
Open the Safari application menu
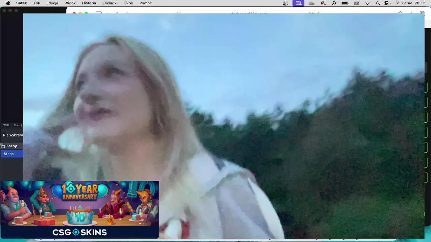tap(22, 3)
